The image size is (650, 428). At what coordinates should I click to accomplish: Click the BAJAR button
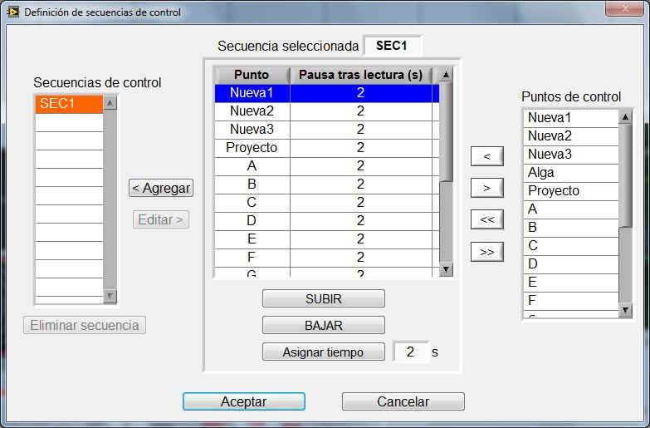click(x=323, y=325)
